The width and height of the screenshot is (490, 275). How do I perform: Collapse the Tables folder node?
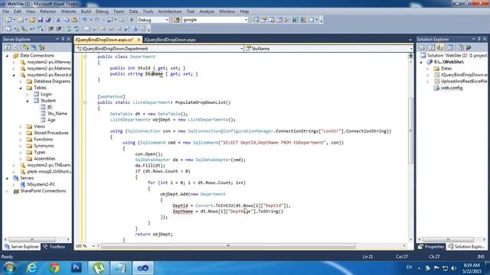click(21, 88)
